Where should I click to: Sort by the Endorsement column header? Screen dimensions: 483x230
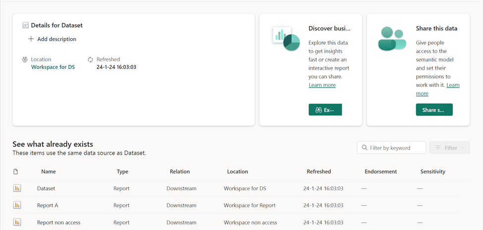coord(380,172)
